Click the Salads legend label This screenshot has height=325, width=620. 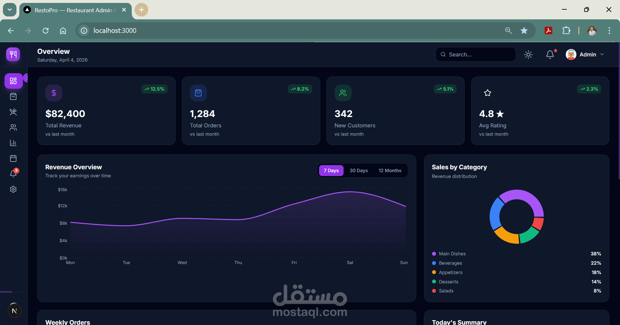(446, 291)
